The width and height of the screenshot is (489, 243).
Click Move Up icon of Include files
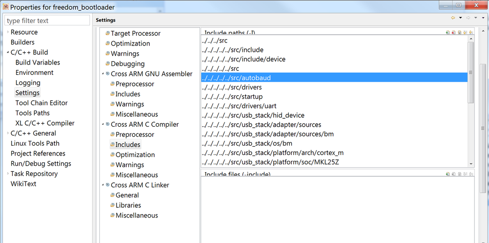(465, 174)
